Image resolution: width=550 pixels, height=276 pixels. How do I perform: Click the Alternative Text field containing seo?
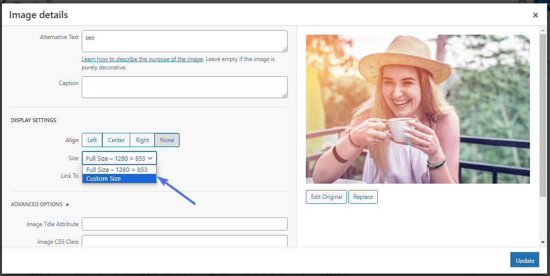click(184, 41)
